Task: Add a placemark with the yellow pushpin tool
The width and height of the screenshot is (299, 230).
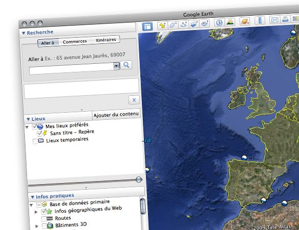Action: [x=162, y=25]
